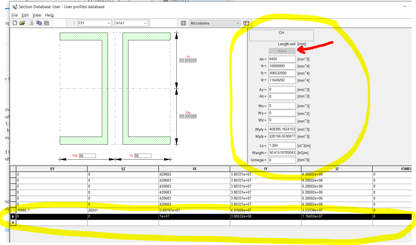
Task: Click the Paste icon on the toolbar
Action: (46, 23)
